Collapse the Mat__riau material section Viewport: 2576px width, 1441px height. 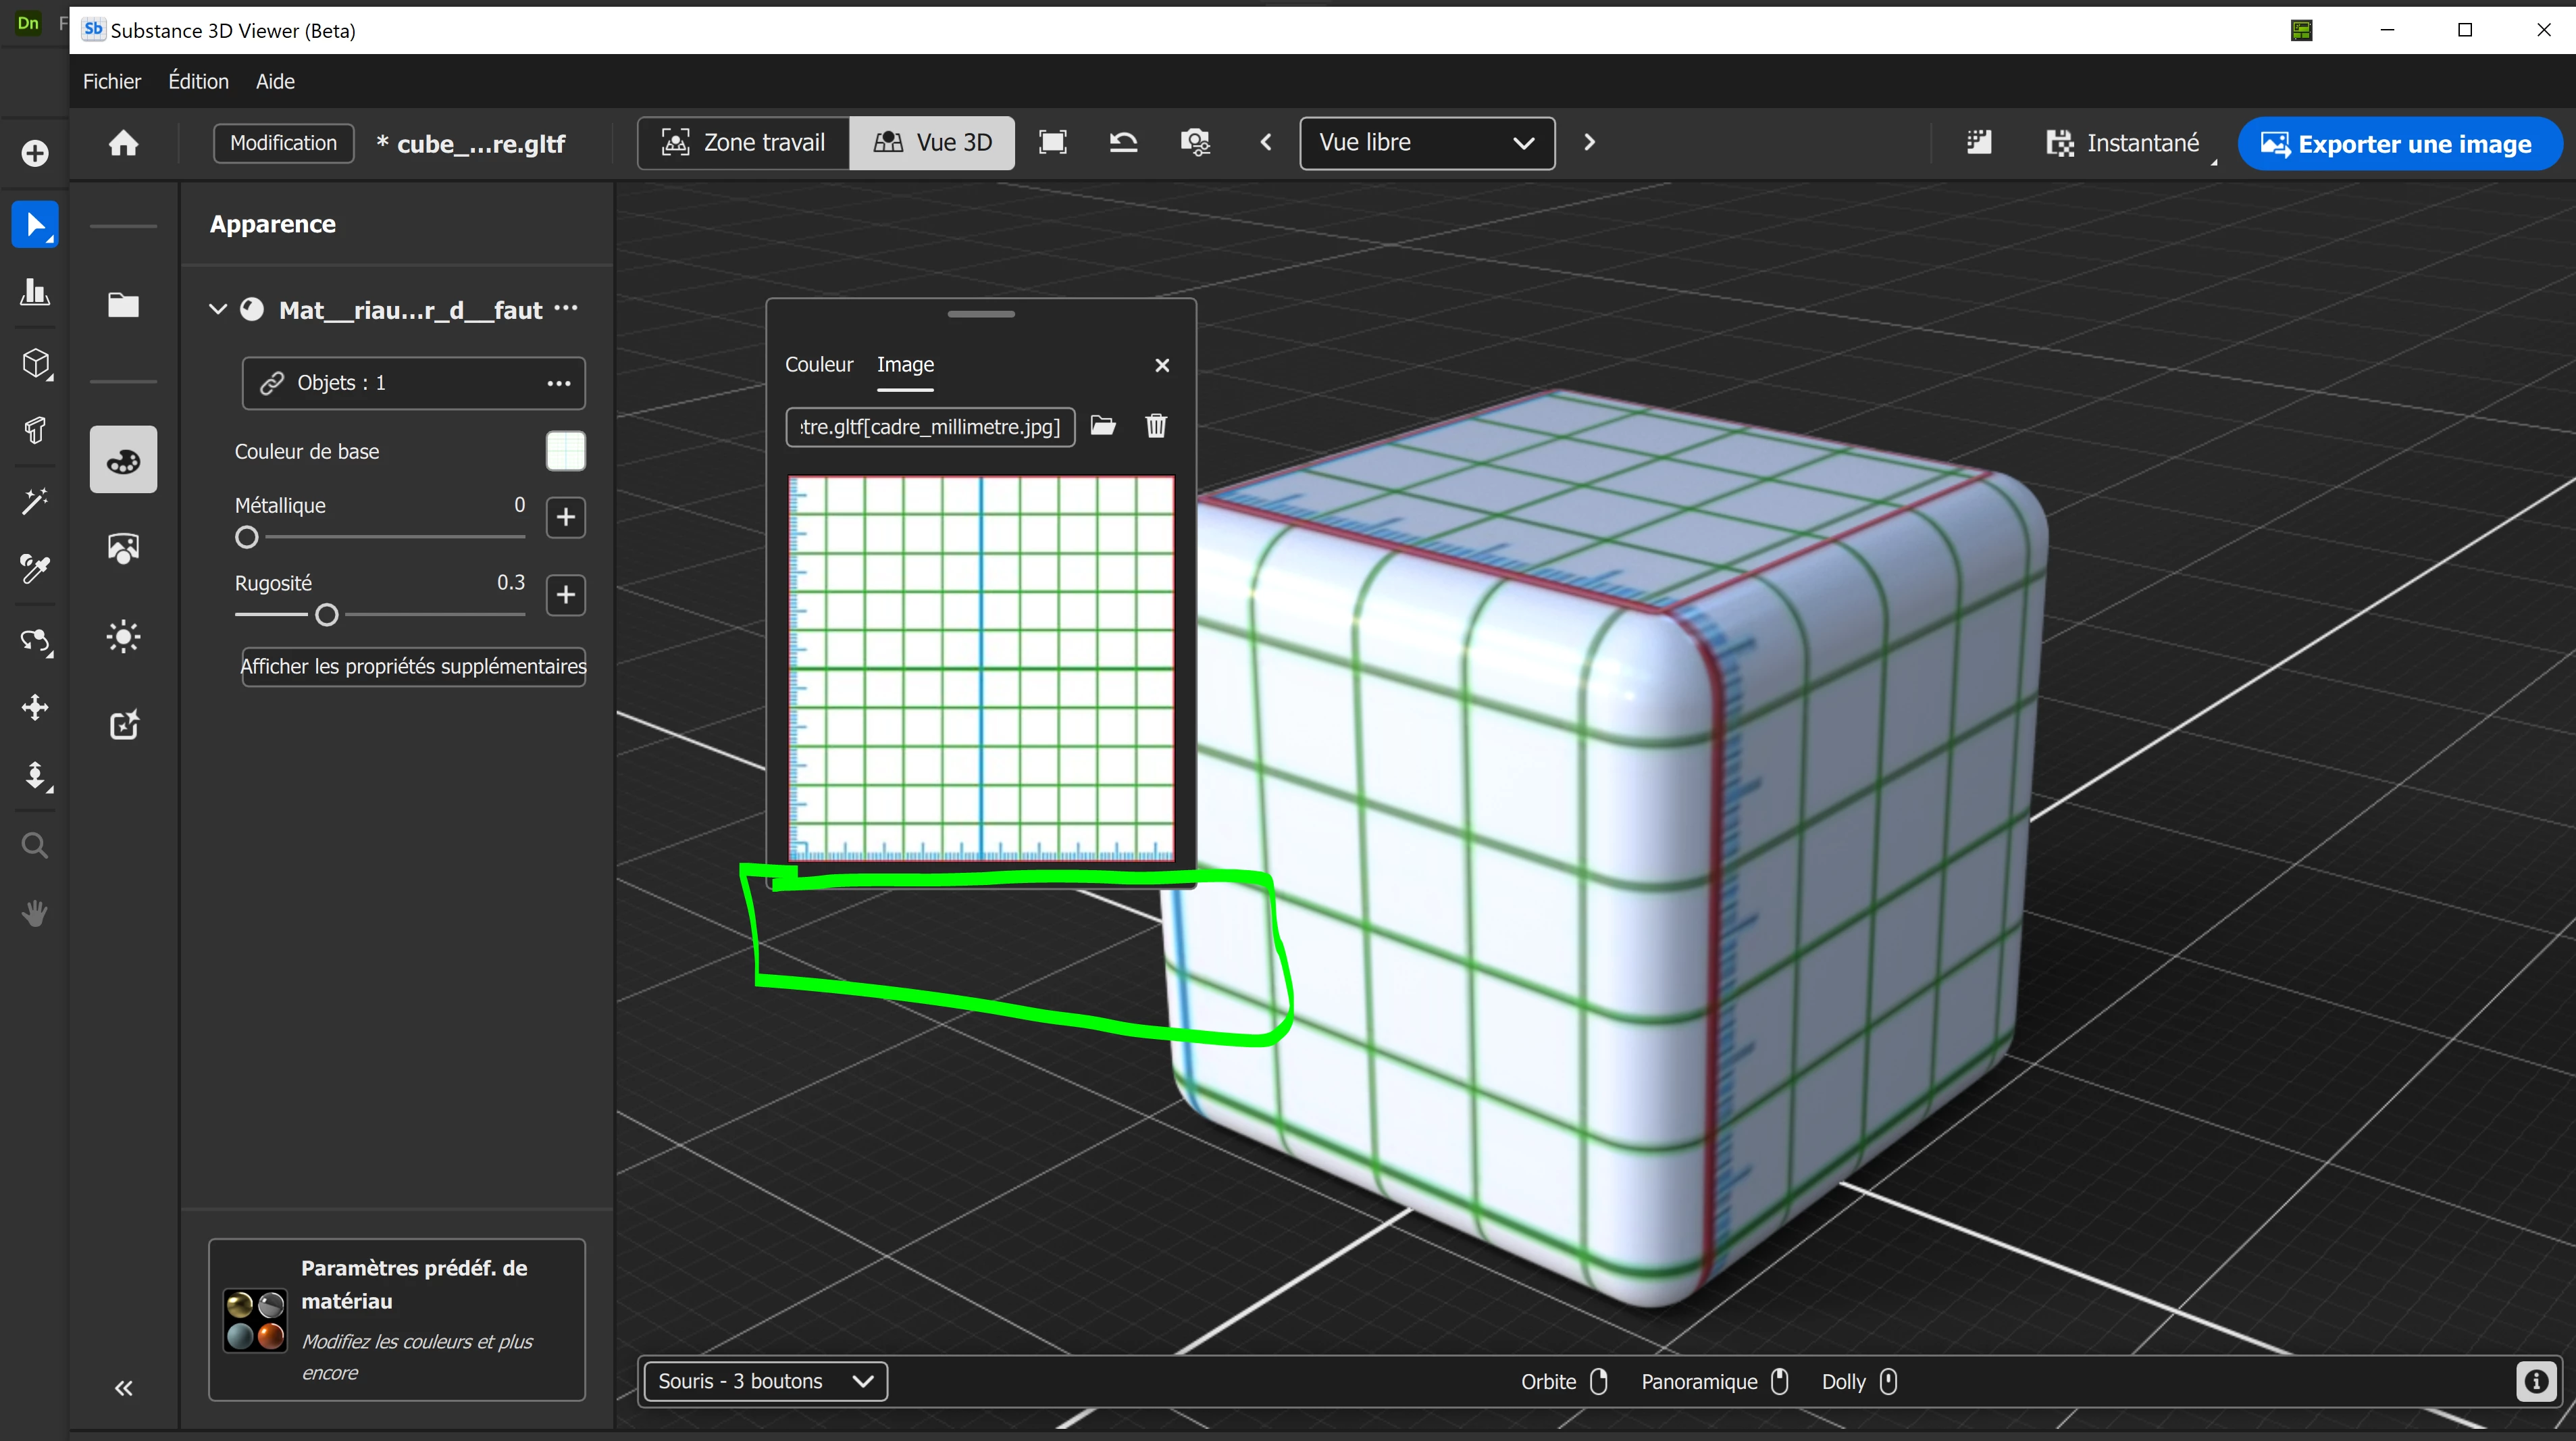tap(217, 310)
